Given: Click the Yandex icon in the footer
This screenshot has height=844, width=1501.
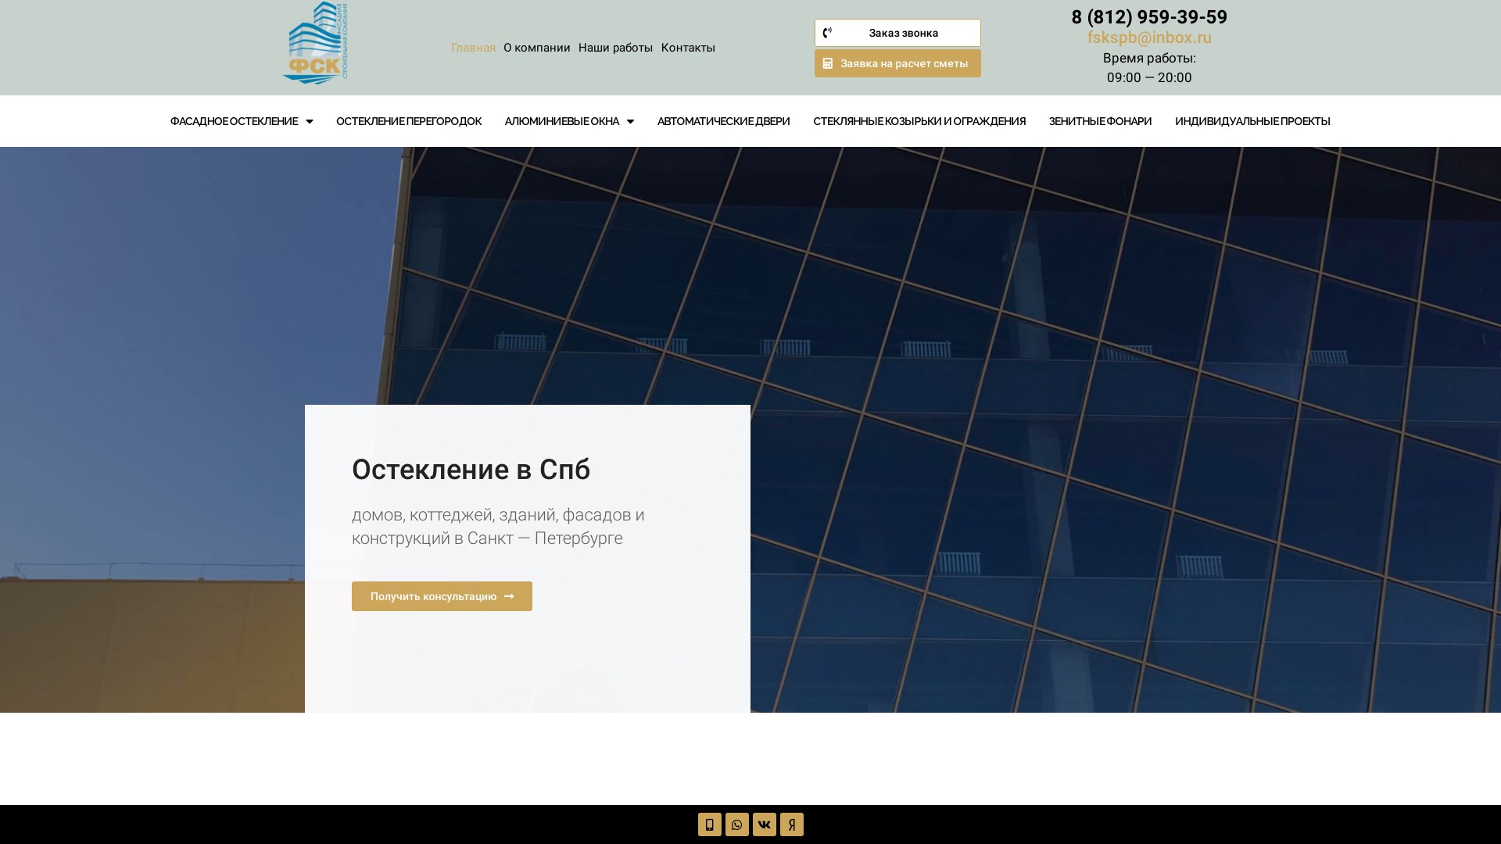Looking at the screenshot, I should pyautogui.click(x=791, y=824).
